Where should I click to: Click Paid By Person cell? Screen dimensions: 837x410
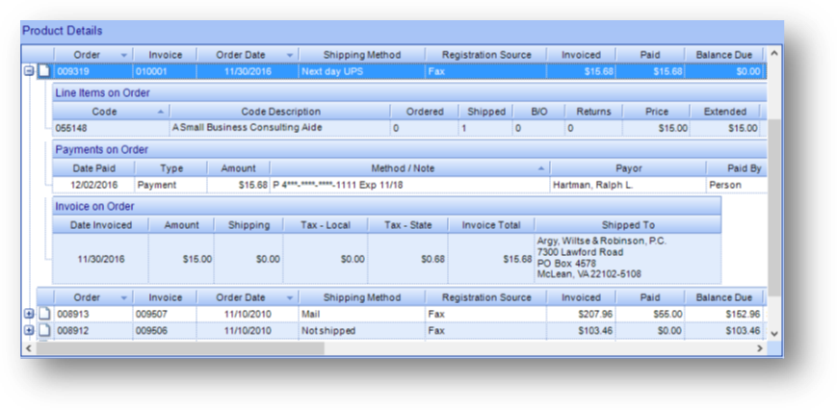pyautogui.click(x=736, y=185)
